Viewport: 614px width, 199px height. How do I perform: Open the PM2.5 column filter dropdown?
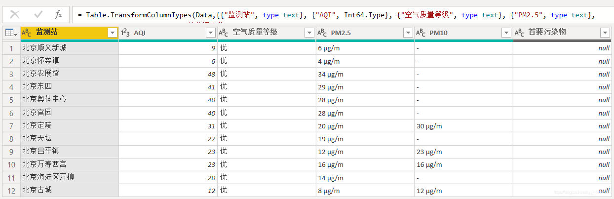coord(408,33)
